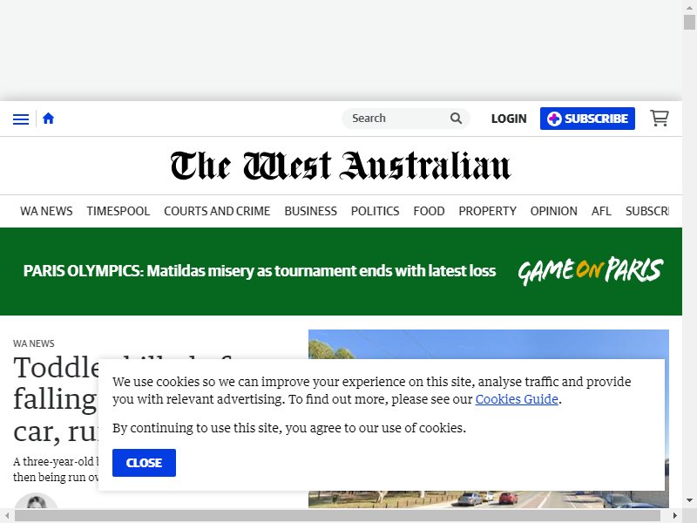Viewport: 697px width, 523px height.
Task: Click the vertical scrollbar thumb
Action: [x=689, y=23]
